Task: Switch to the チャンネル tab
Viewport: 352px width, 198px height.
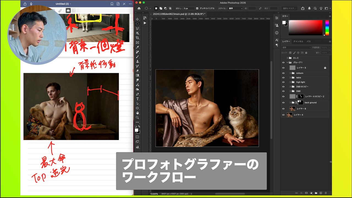Action: (x=298, y=41)
